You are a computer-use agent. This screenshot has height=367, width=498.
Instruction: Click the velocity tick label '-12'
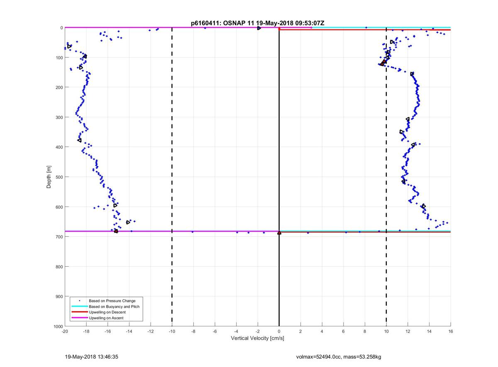(x=151, y=331)
